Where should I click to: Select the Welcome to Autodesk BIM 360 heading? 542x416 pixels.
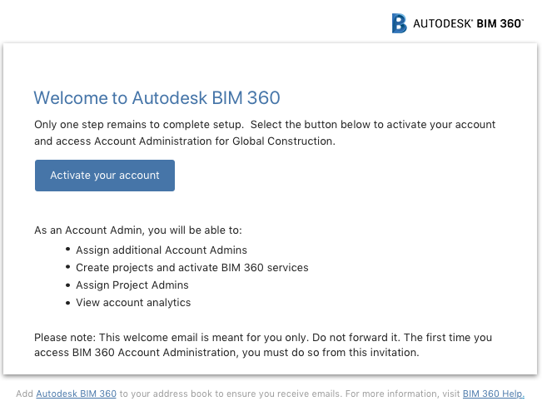point(157,98)
